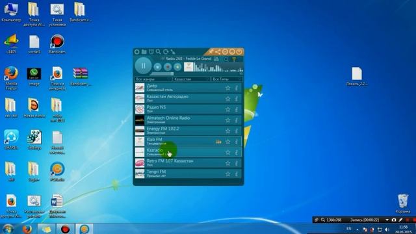Open Bandicam recording bar dropdown arrow
The width and height of the screenshot is (416, 234).
[387, 220]
